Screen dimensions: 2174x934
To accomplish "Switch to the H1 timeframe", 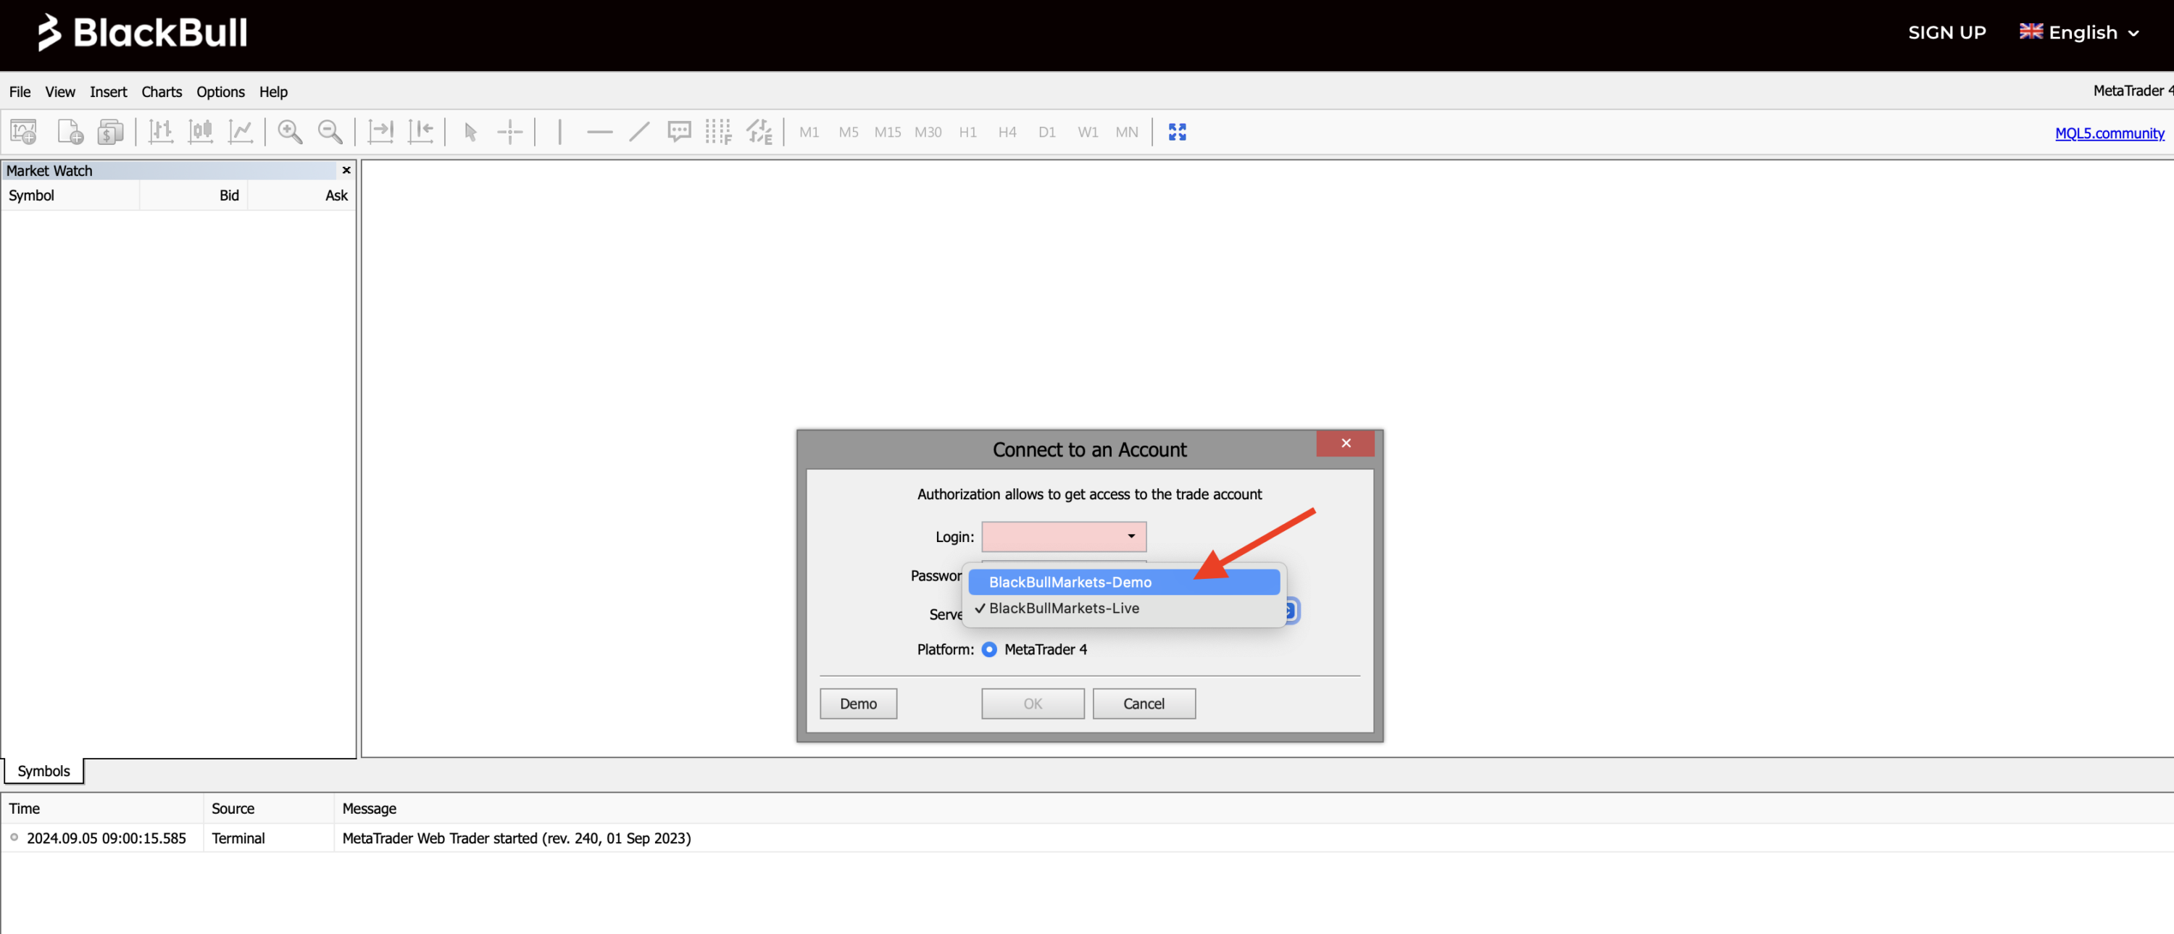I will (968, 133).
